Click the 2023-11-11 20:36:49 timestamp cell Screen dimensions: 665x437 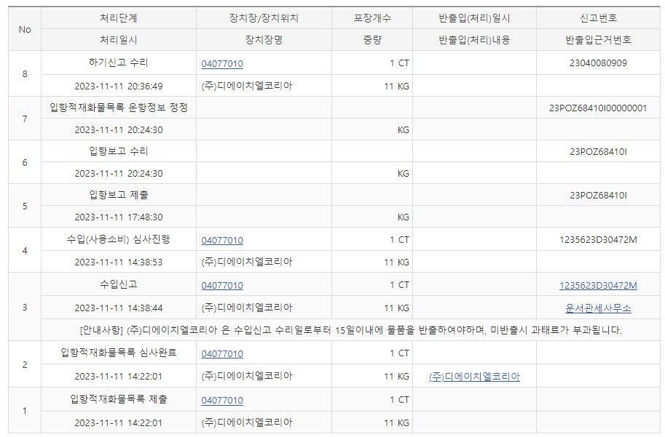[118, 86]
